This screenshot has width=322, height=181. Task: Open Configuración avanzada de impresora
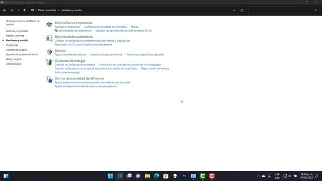(x=105, y=27)
